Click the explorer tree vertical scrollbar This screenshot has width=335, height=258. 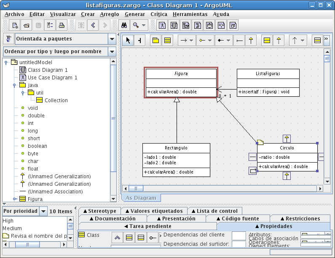click(113, 118)
